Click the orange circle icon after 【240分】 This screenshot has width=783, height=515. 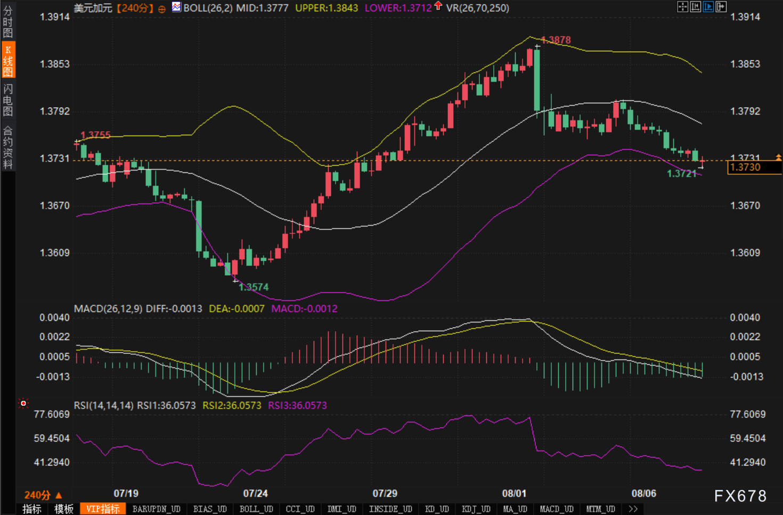162,9
